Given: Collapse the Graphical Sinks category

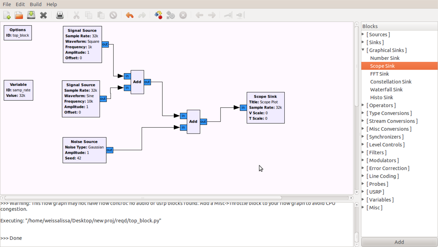Looking at the screenshot, I should click(363, 50).
